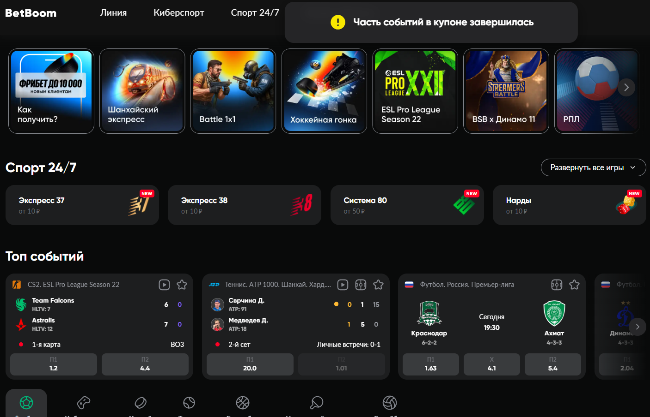Go to the Киберспорт section
650x417 pixels.
[179, 13]
